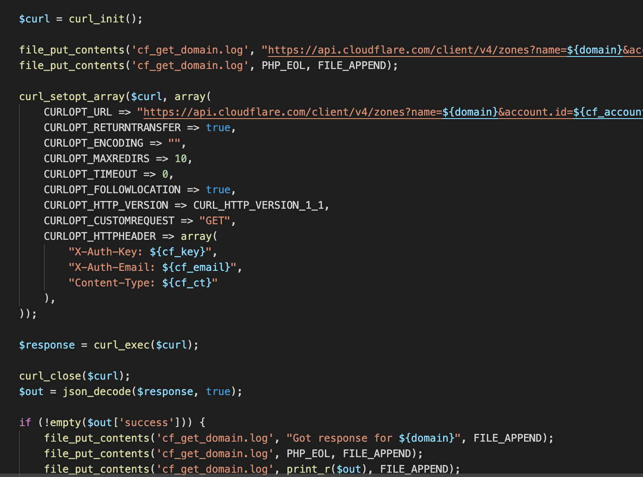The height and width of the screenshot is (477, 643).
Task: Click the $out variable on json_decode line
Action: coord(31,392)
